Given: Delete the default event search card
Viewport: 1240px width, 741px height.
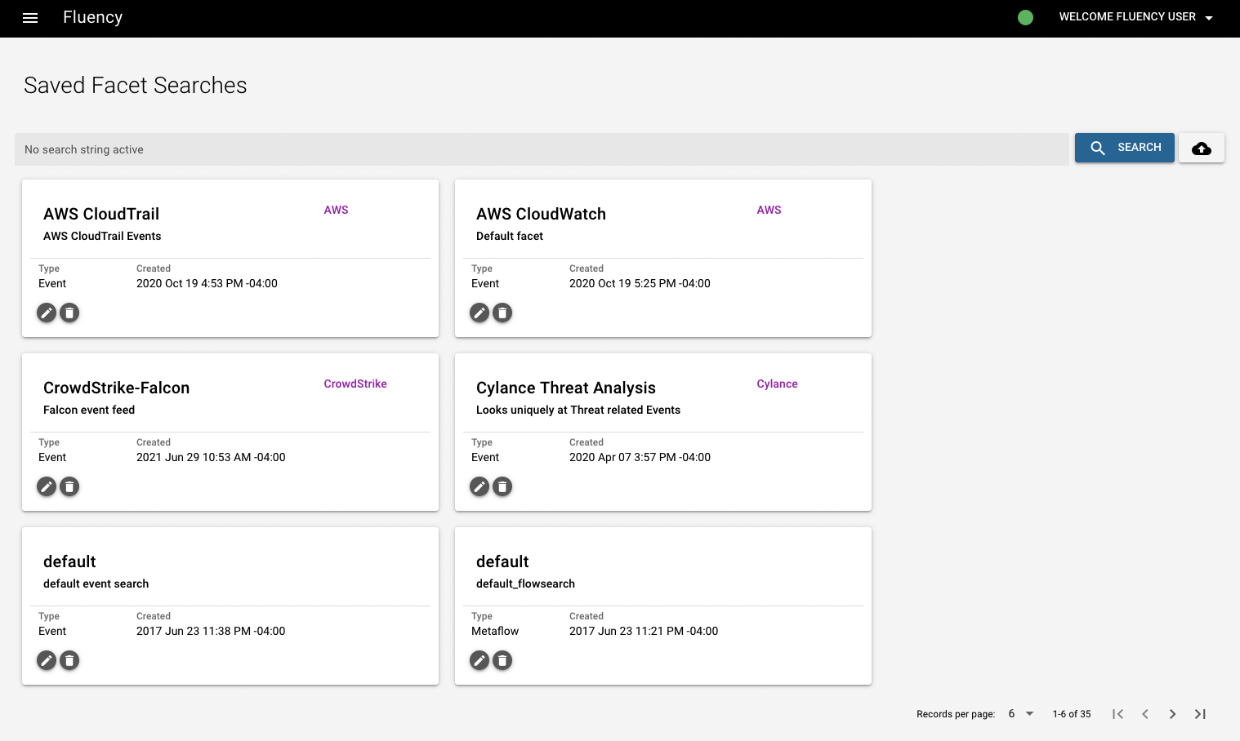Looking at the screenshot, I should (69, 660).
